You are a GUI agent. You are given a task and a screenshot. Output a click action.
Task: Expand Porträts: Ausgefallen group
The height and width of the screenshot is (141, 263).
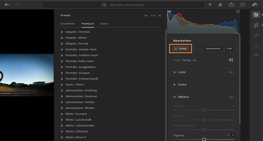62,67
